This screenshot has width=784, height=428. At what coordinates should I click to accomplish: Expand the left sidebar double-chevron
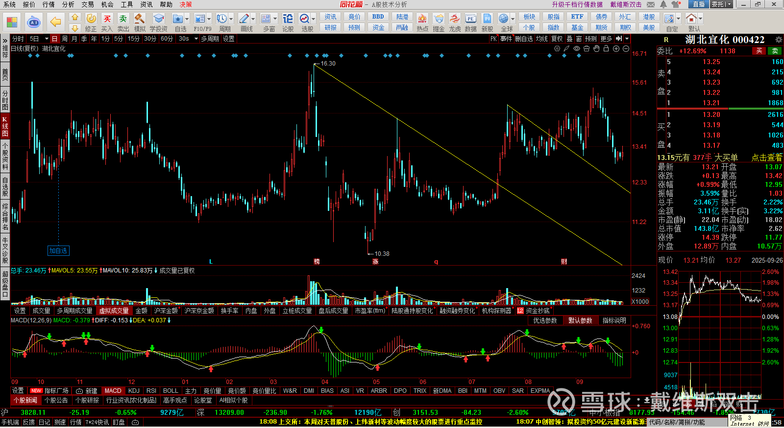tap(5, 40)
